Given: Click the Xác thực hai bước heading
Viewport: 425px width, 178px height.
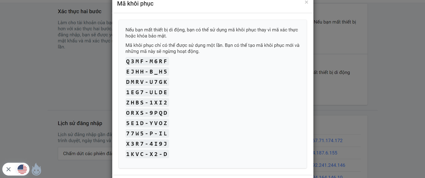Looking at the screenshot, I should [x=80, y=11].
